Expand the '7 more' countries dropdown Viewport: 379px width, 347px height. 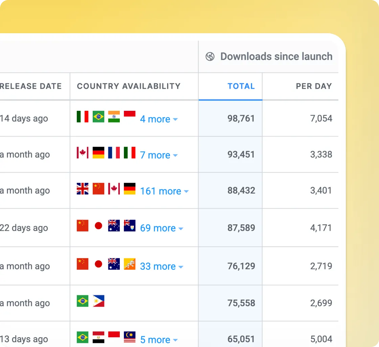159,155
